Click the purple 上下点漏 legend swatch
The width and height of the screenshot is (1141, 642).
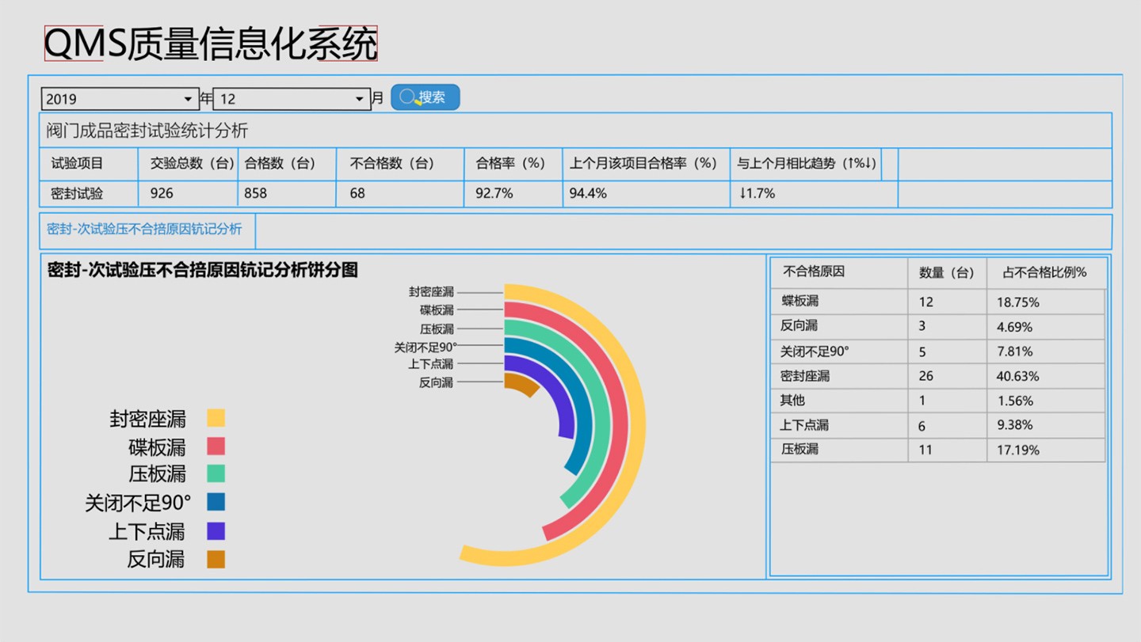[x=216, y=530]
